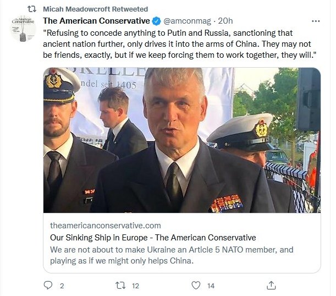Retweet this tweet using the retweet icon
Screen dimensions: 336x296
[120, 286]
